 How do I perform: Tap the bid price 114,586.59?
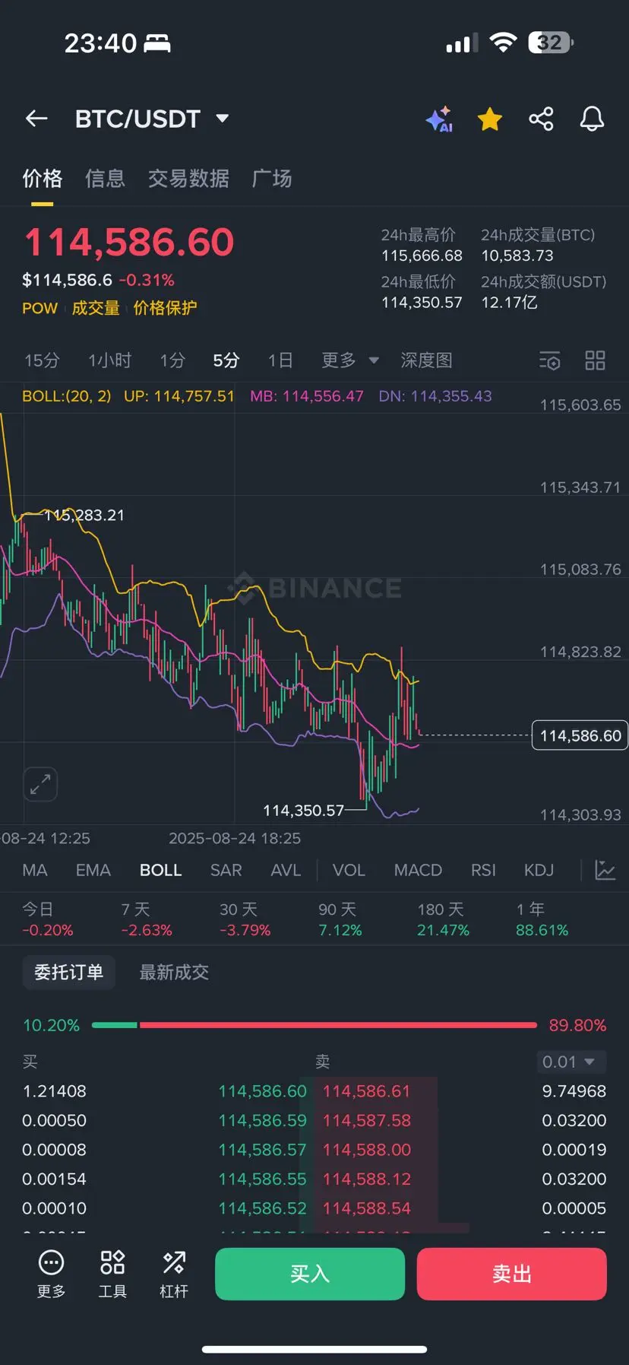[x=263, y=1121]
